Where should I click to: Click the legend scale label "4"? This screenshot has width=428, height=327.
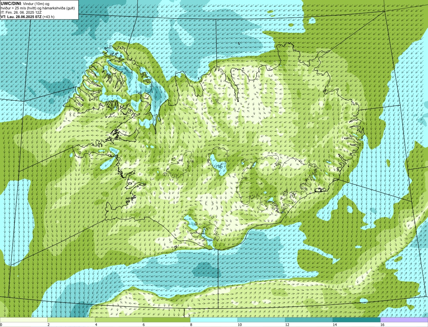click(96, 325)
